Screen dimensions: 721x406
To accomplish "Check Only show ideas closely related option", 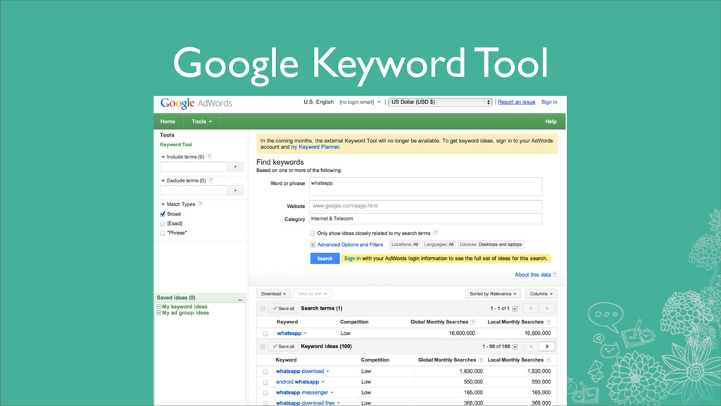I will click(312, 233).
